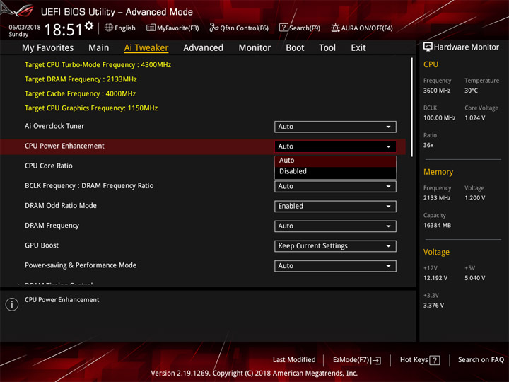Go to the Exit tab
This screenshot has height=382, width=509.
(358, 48)
